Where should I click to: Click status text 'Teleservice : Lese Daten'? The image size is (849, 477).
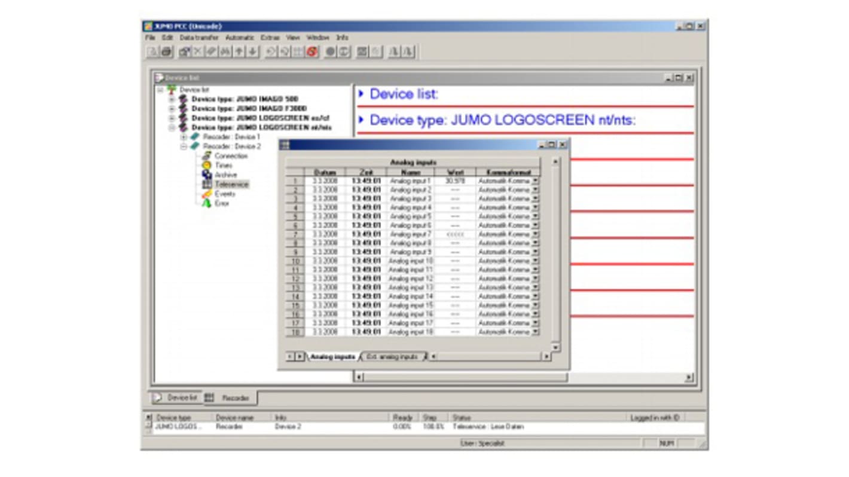(488, 427)
